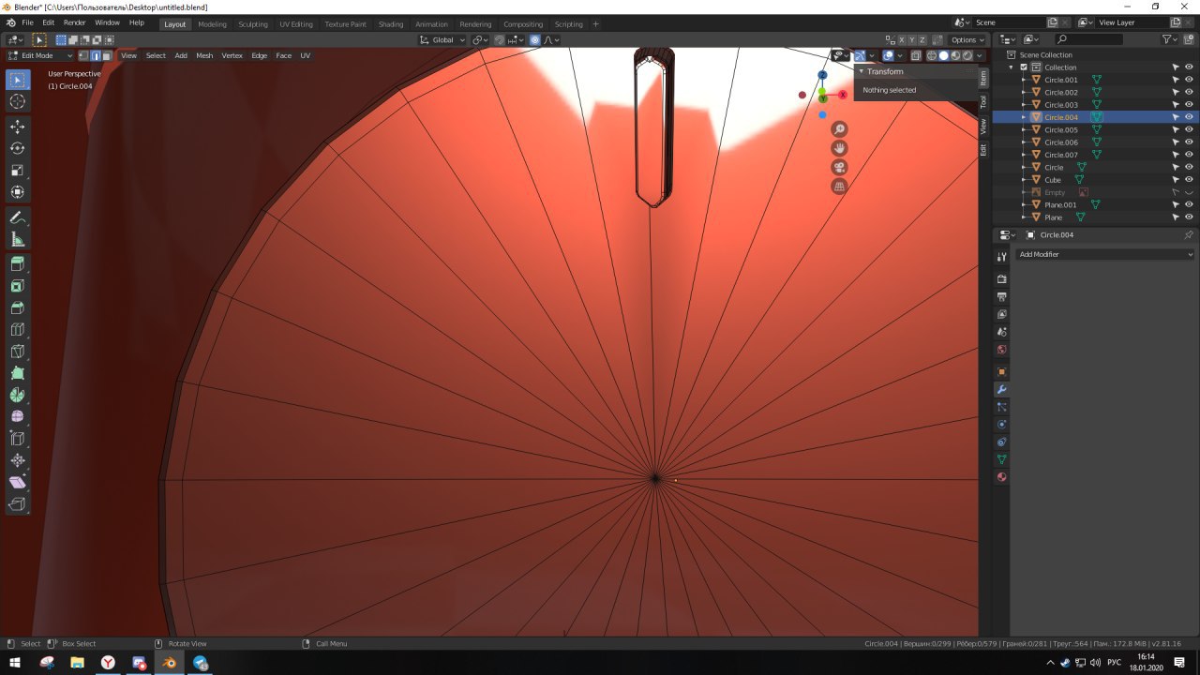Image resolution: width=1200 pixels, height=675 pixels.
Task: Select Plane.001 in the outliner
Action: [x=1060, y=204]
